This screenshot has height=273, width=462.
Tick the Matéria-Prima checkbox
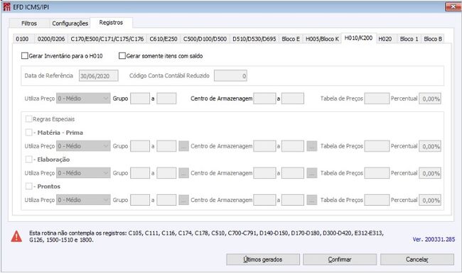pyautogui.click(x=28, y=133)
